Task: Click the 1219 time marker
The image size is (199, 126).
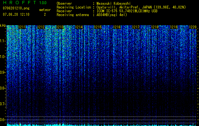Action: 174,27
